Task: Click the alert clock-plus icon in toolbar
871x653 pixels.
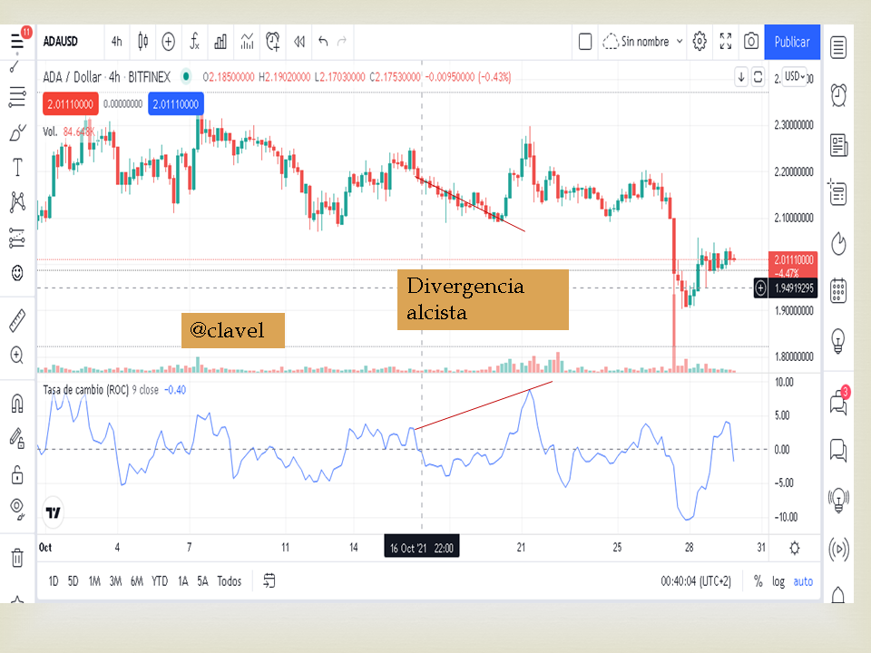Action: coord(272,42)
